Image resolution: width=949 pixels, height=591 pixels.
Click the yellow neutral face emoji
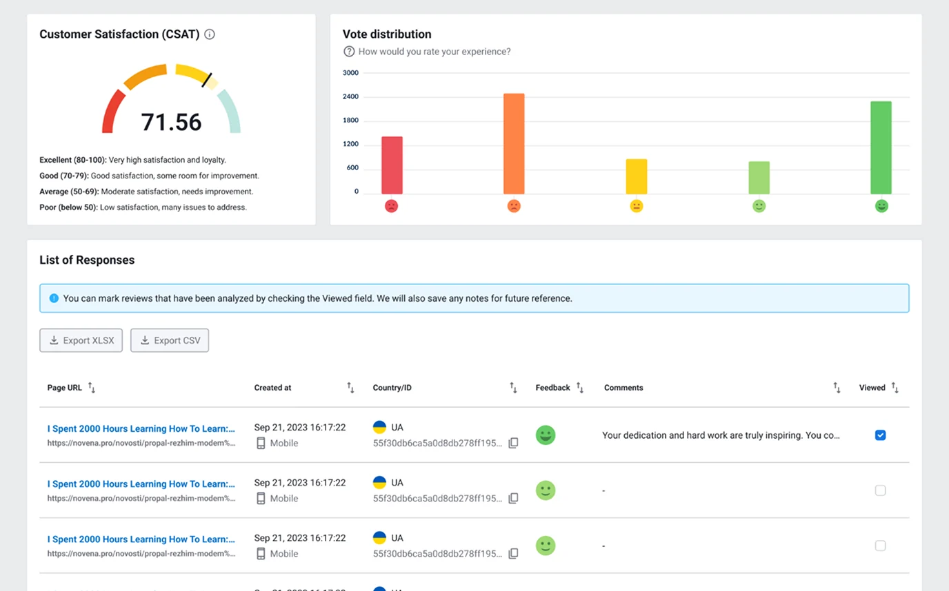click(637, 206)
